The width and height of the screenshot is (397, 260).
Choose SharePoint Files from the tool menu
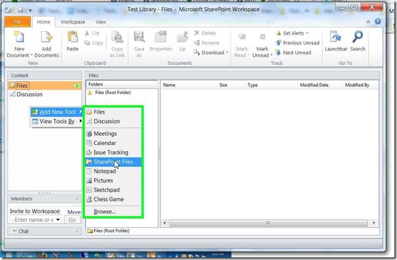pyautogui.click(x=113, y=162)
